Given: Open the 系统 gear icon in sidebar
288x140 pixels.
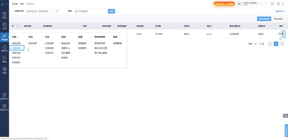Looking at the screenshot, I should click(4, 71).
